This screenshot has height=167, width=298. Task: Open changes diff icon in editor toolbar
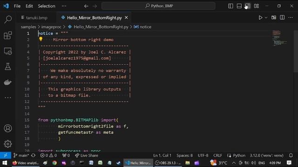(274, 18)
